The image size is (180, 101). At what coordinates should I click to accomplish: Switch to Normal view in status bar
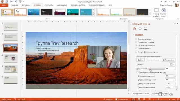click(134, 99)
